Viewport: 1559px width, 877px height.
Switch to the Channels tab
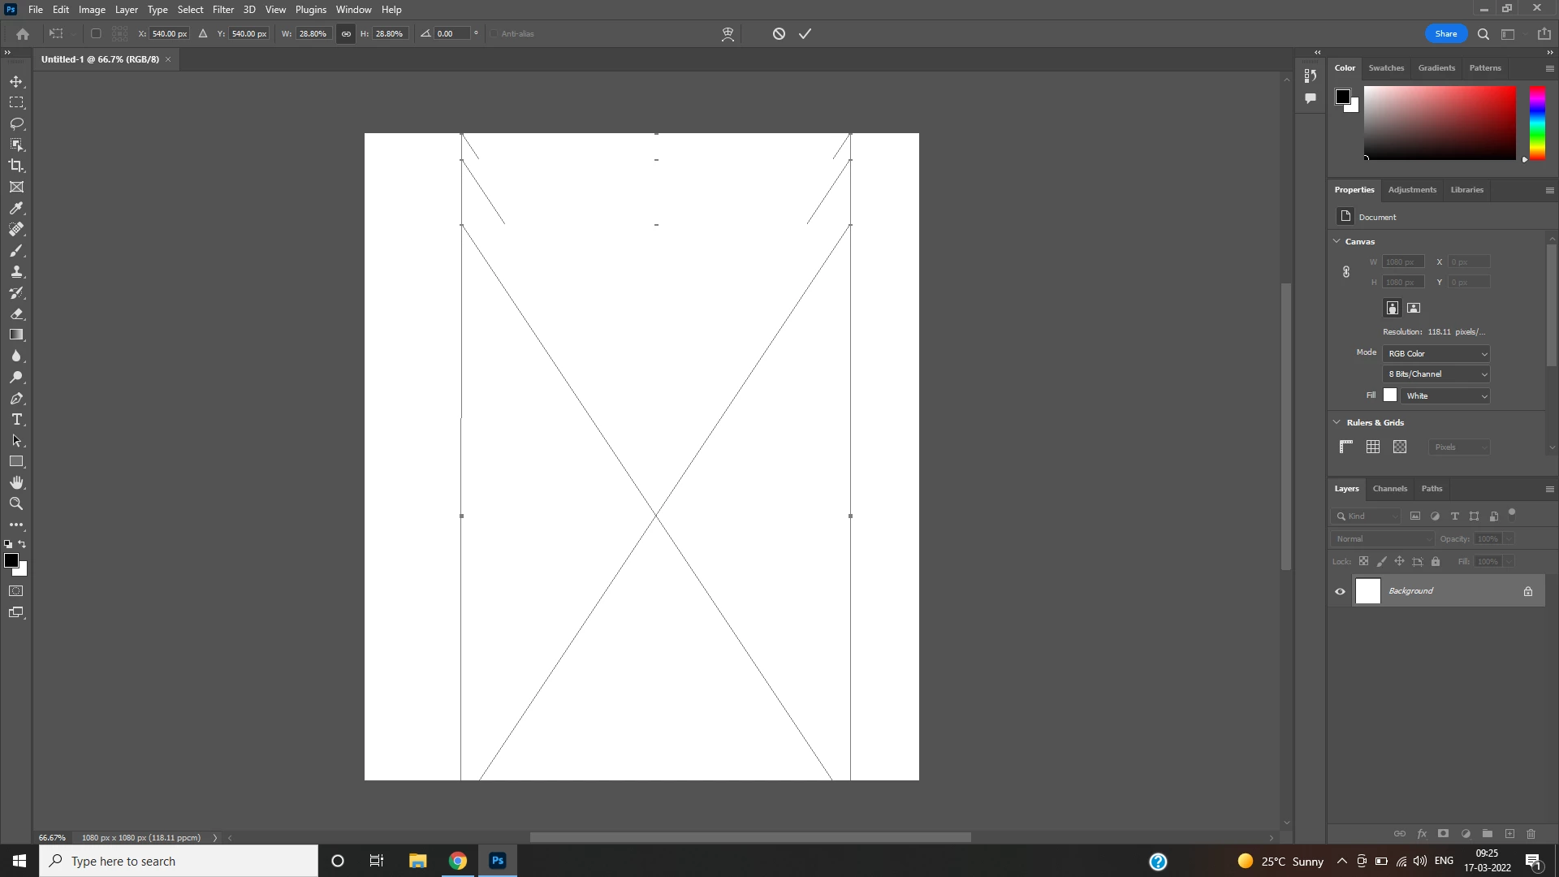click(x=1389, y=489)
